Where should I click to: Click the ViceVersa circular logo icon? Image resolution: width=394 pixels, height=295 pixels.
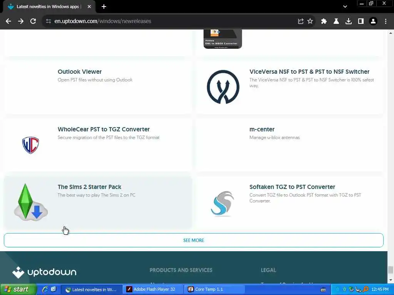223,87
